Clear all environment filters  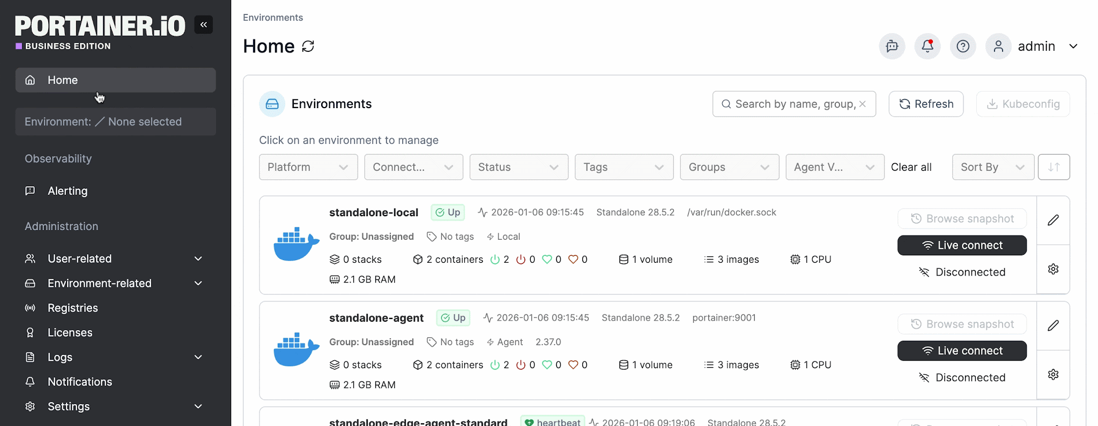(911, 167)
